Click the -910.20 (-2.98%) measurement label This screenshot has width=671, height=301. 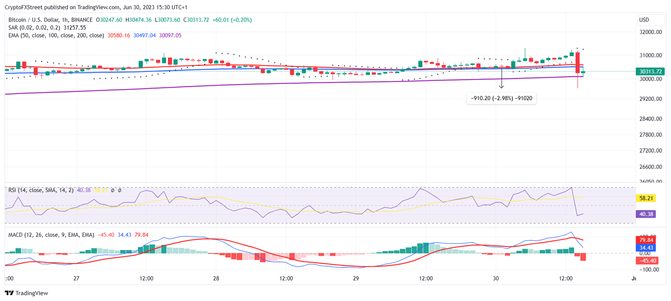[502, 98]
